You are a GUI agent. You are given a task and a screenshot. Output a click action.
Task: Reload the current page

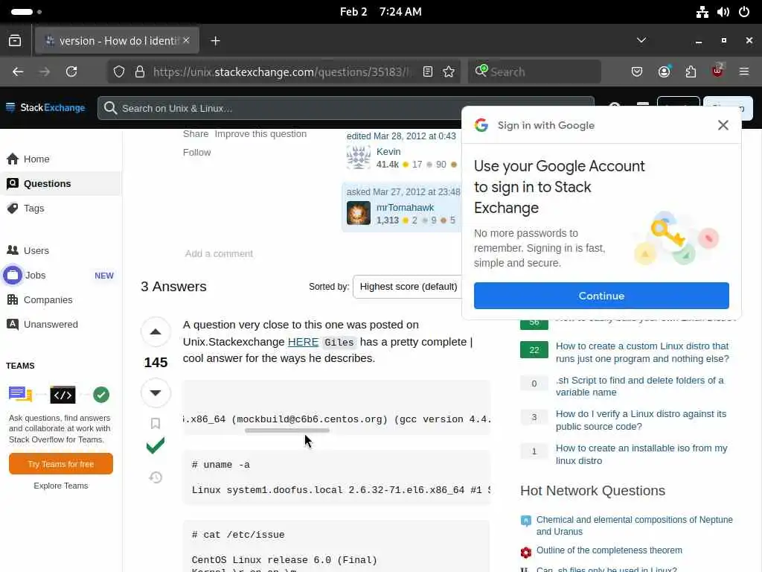(71, 71)
